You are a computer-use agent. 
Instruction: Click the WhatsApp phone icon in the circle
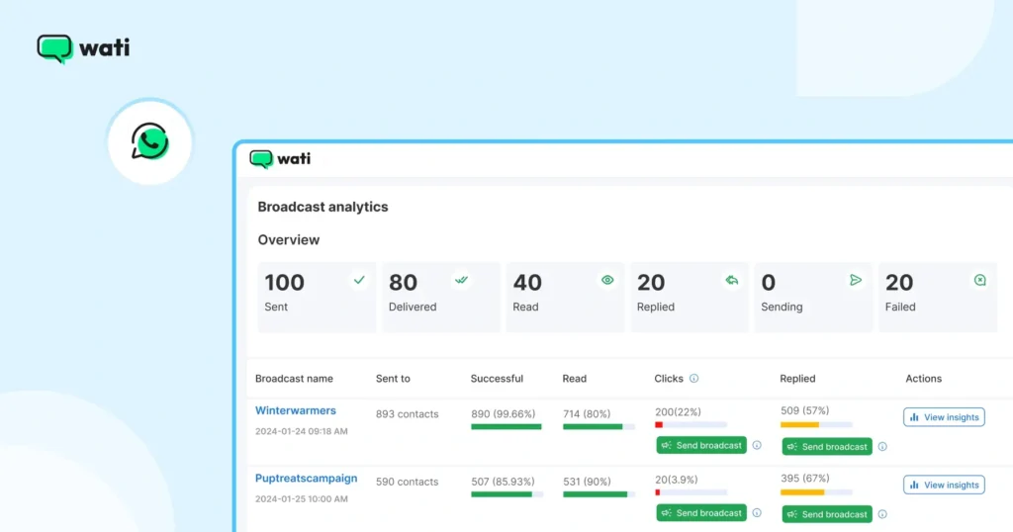150,141
